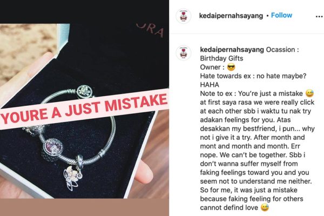This screenshot has height=216, width=324.
Task: Click the brown bar beneath the photo
Action: point(84,207)
